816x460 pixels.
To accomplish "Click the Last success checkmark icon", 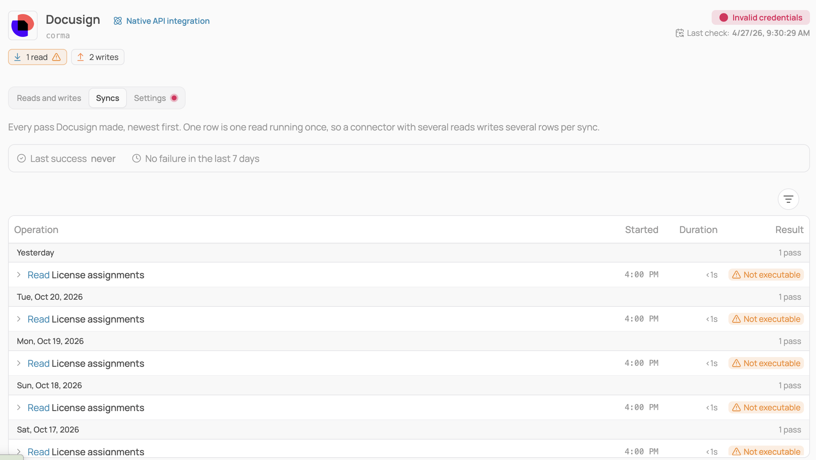I will [21, 158].
